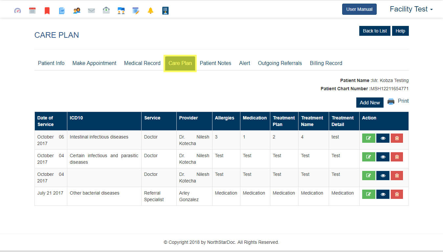Expand the Facility Test user dropdown
Screen dimensions: 443x252
coord(411,9)
